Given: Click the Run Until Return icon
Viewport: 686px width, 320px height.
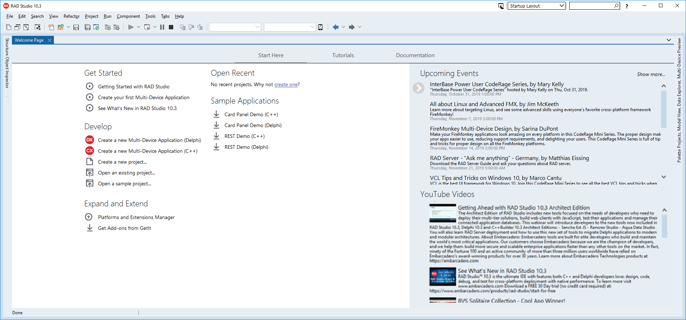Looking at the screenshot, I should coord(200,27).
